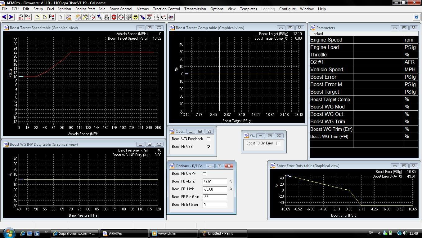Toggle the Boost FB On P+I checkbox
This screenshot has height=238, width=422.
204,174
